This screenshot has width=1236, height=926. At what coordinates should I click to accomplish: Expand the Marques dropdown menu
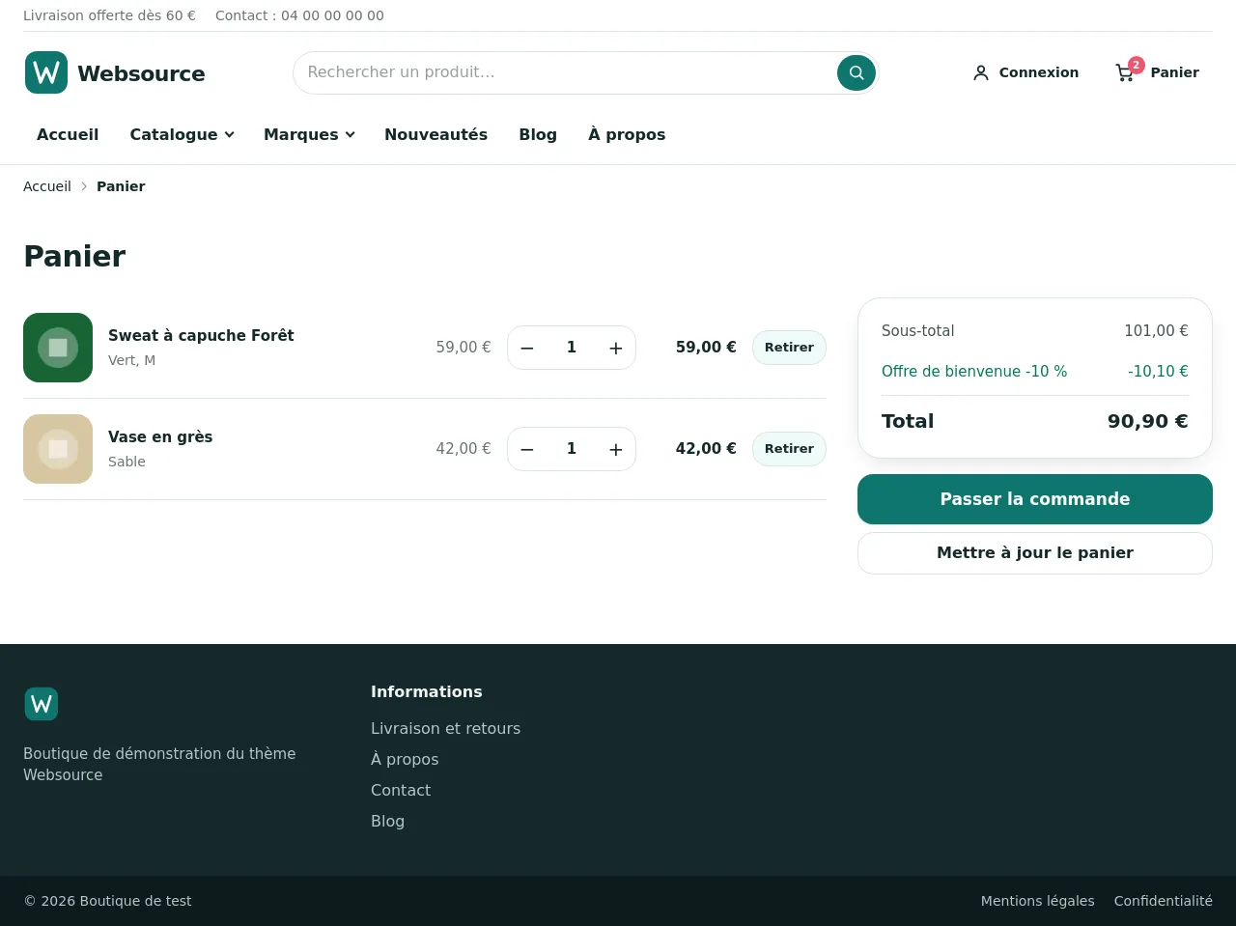point(309,134)
